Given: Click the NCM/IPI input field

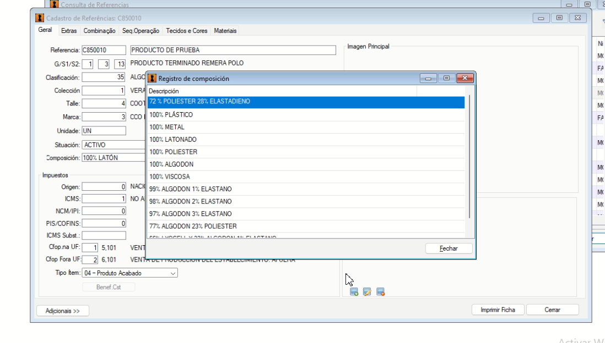Looking at the screenshot, I should (104, 211).
